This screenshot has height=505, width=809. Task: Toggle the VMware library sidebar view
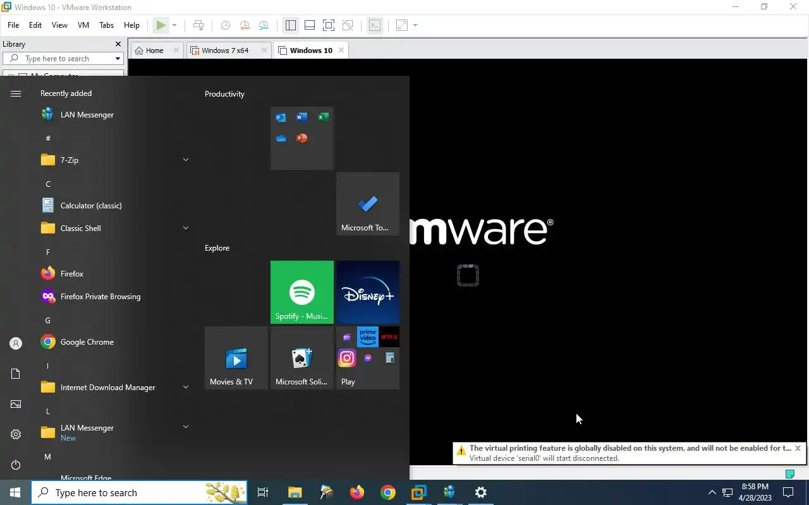point(291,25)
